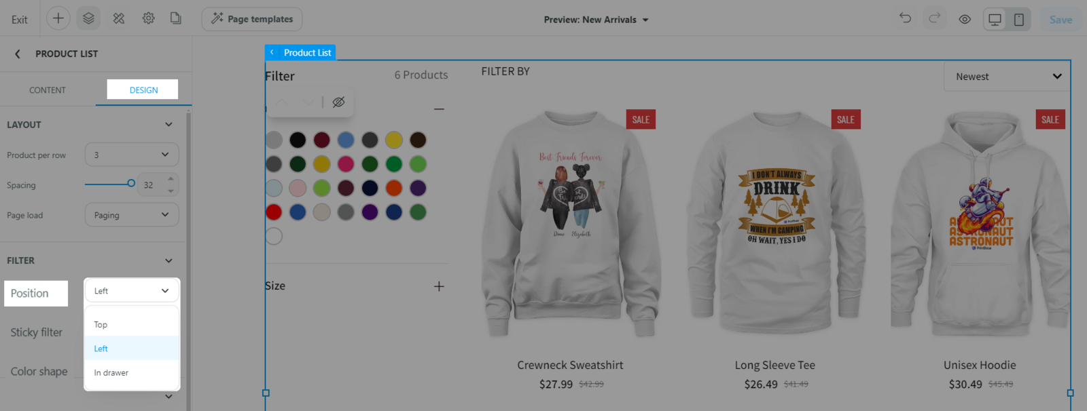Select In drawer position option
The height and width of the screenshot is (411, 1087).
(x=132, y=372)
